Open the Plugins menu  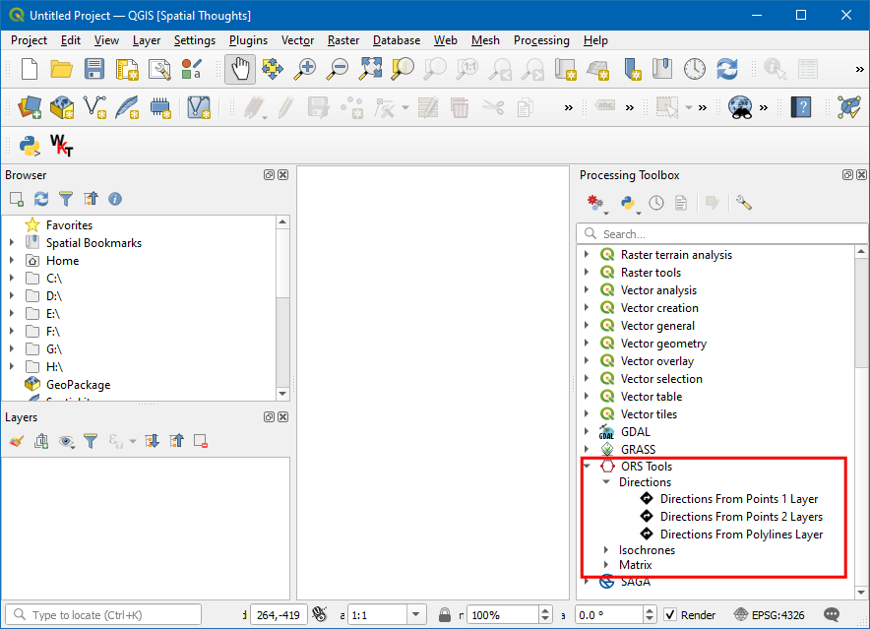(x=248, y=40)
